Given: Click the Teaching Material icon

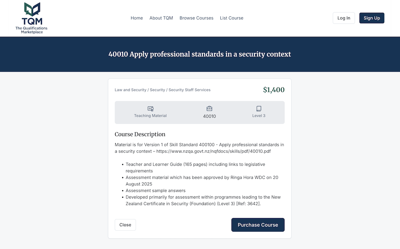Looking at the screenshot, I should pyautogui.click(x=150, y=108).
